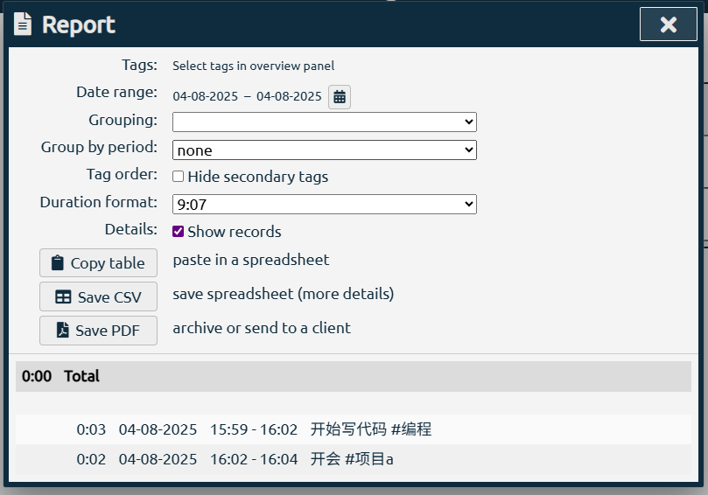Close the Report dialog
This screenshot has height=495, width=708.
[669, 24]
